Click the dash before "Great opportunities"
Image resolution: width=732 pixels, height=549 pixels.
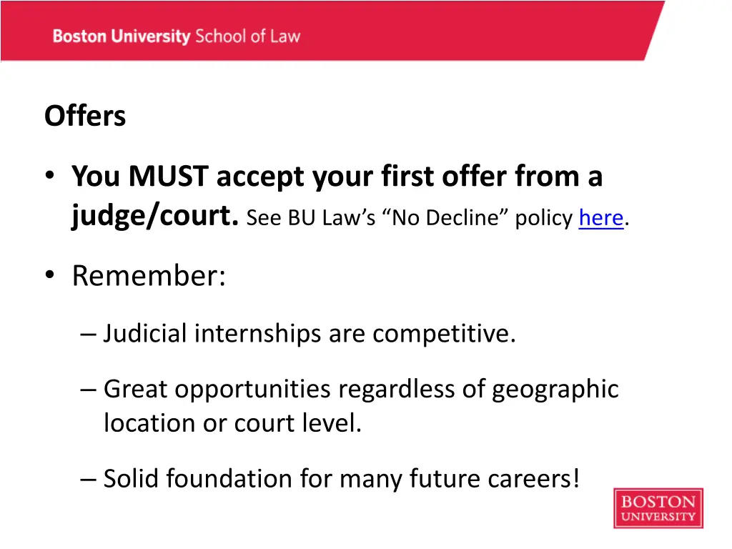pyautogui.click(x=88, y=390)
